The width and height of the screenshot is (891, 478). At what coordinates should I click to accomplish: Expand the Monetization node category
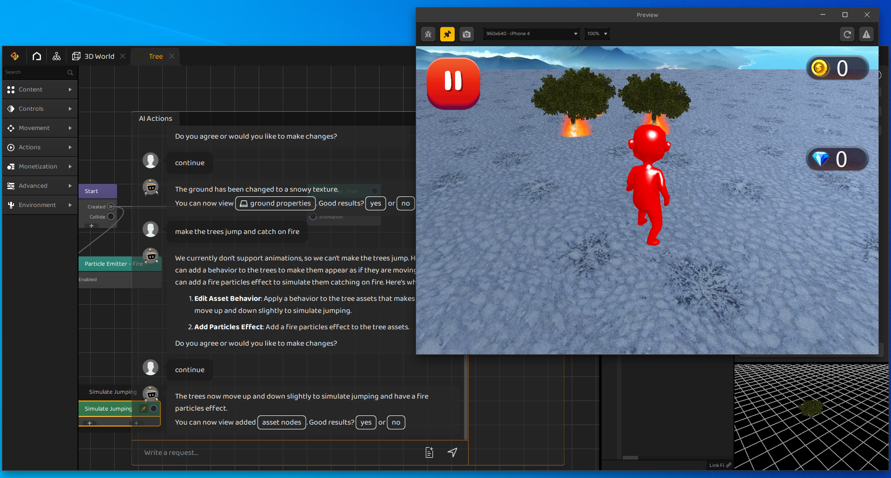40,167
